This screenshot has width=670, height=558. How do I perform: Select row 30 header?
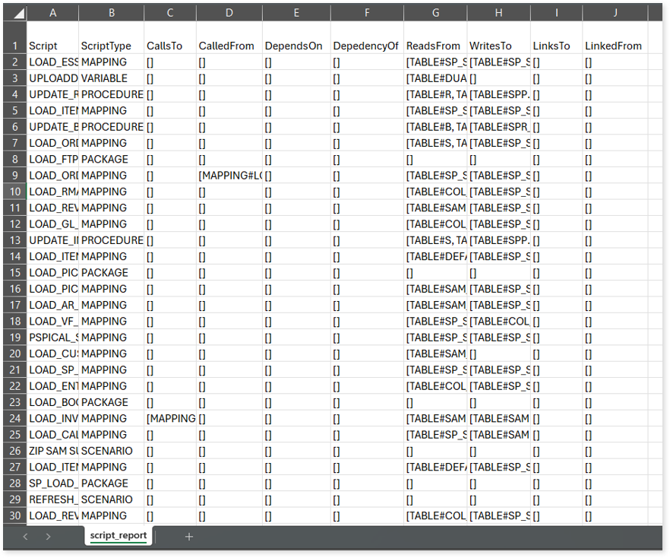tap(14, 515)
